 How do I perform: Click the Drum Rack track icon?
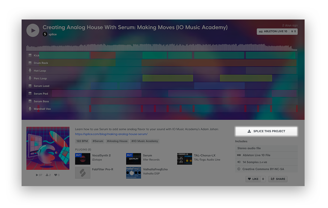(x=30, y=63)
